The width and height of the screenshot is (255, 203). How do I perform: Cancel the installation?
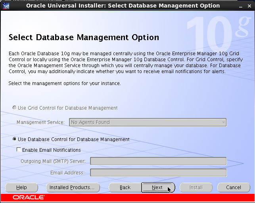pos(234,188)
